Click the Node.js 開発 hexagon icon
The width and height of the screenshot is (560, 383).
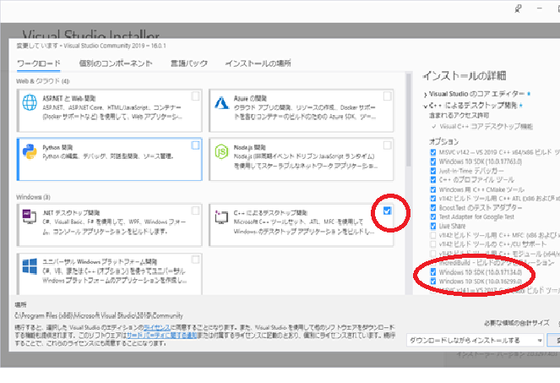point(221,151)
